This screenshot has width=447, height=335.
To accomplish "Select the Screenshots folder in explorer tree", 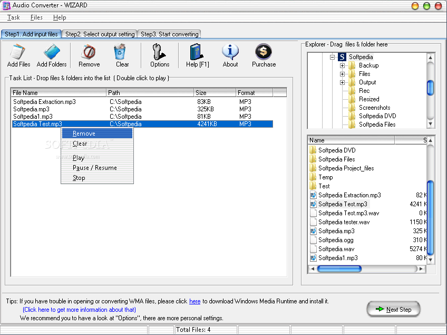I will (370, 108).
